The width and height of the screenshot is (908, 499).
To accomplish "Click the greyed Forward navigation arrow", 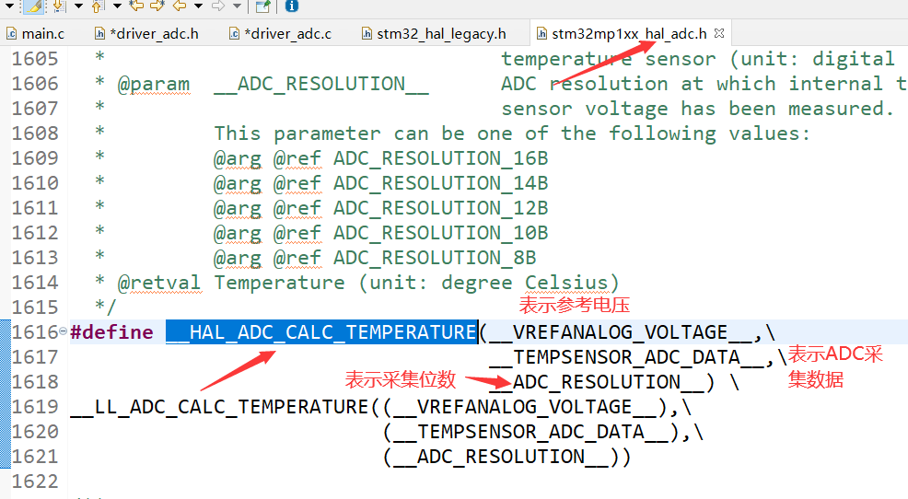I will tap(218, 6).
